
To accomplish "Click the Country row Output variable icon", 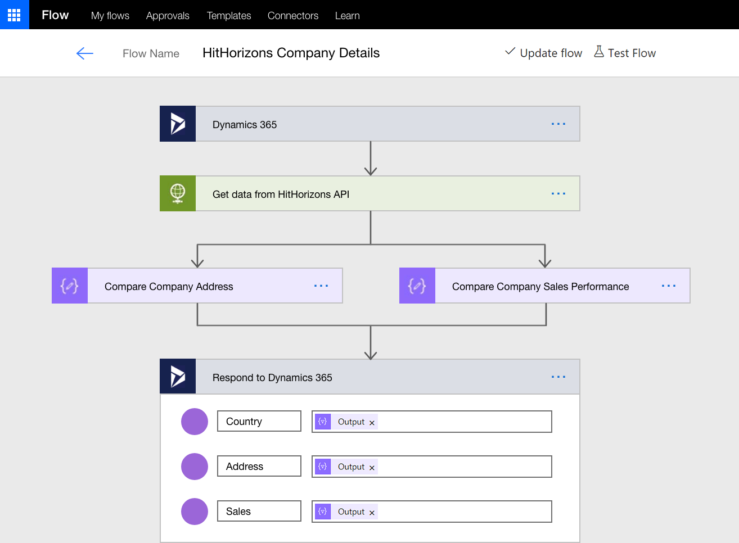I will [x=323, y=422].
